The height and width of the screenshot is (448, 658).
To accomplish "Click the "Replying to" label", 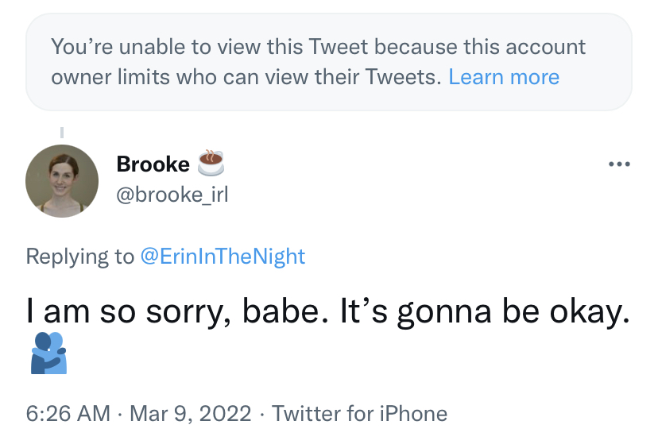I will [80, 256].
